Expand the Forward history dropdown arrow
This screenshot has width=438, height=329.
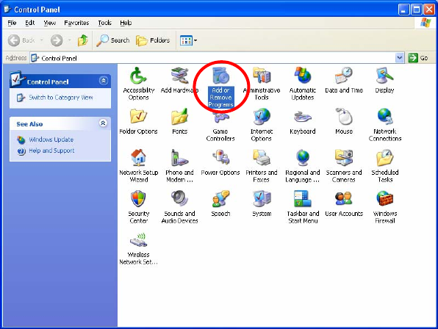(x=70, y=40)
